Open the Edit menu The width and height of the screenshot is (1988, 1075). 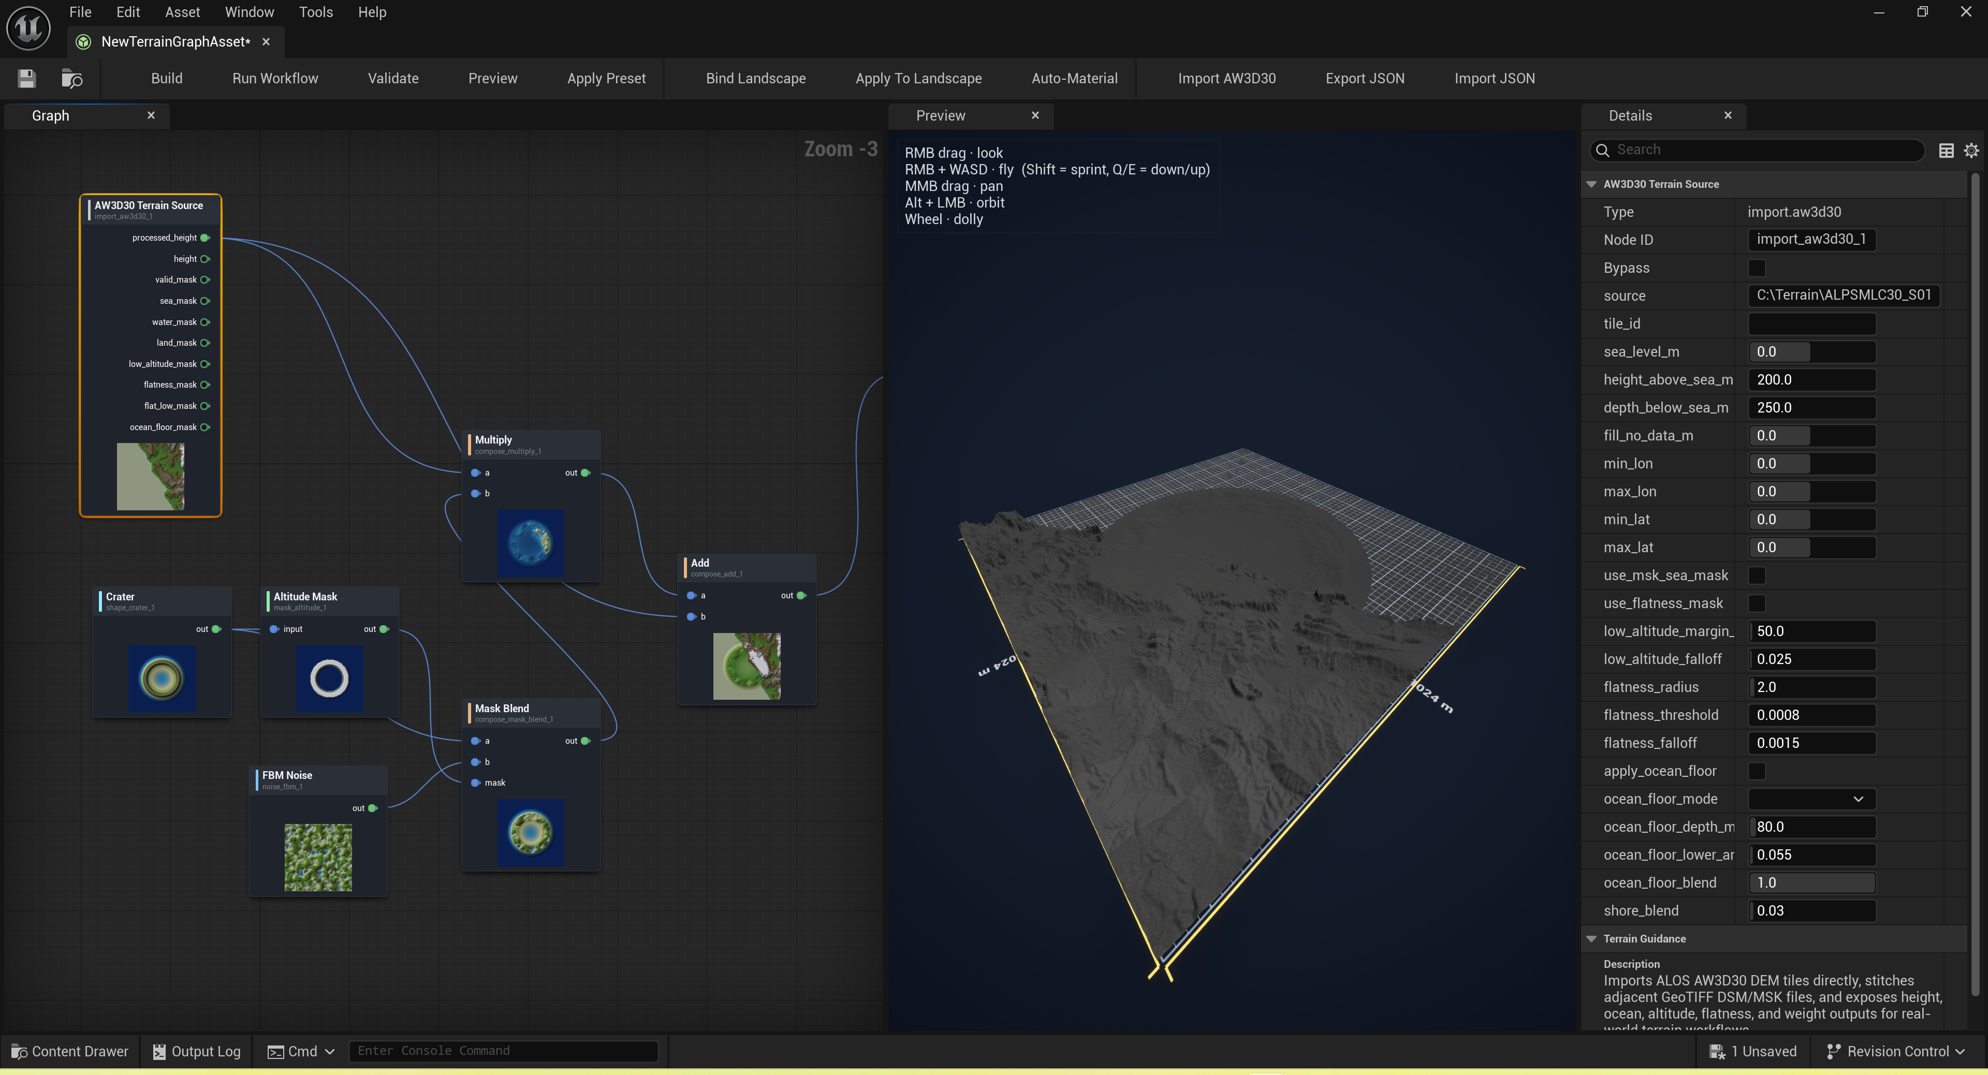[128, 12]
